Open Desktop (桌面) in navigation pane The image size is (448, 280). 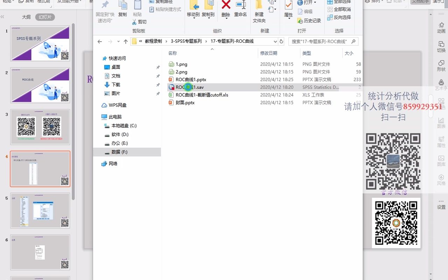[x=116, y=67]
